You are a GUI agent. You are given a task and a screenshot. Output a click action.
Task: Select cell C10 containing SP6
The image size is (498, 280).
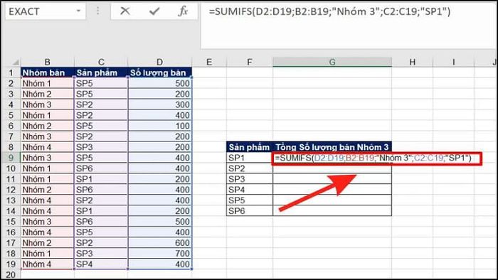tap(101, 168)
